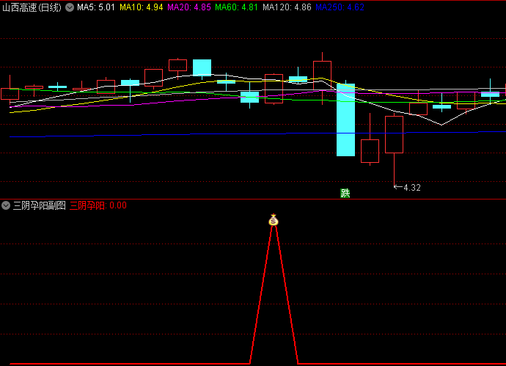Screen dimensions: 506x366
Task: Select the 山西高速(日线) chart title
Action: click(32, 7)
